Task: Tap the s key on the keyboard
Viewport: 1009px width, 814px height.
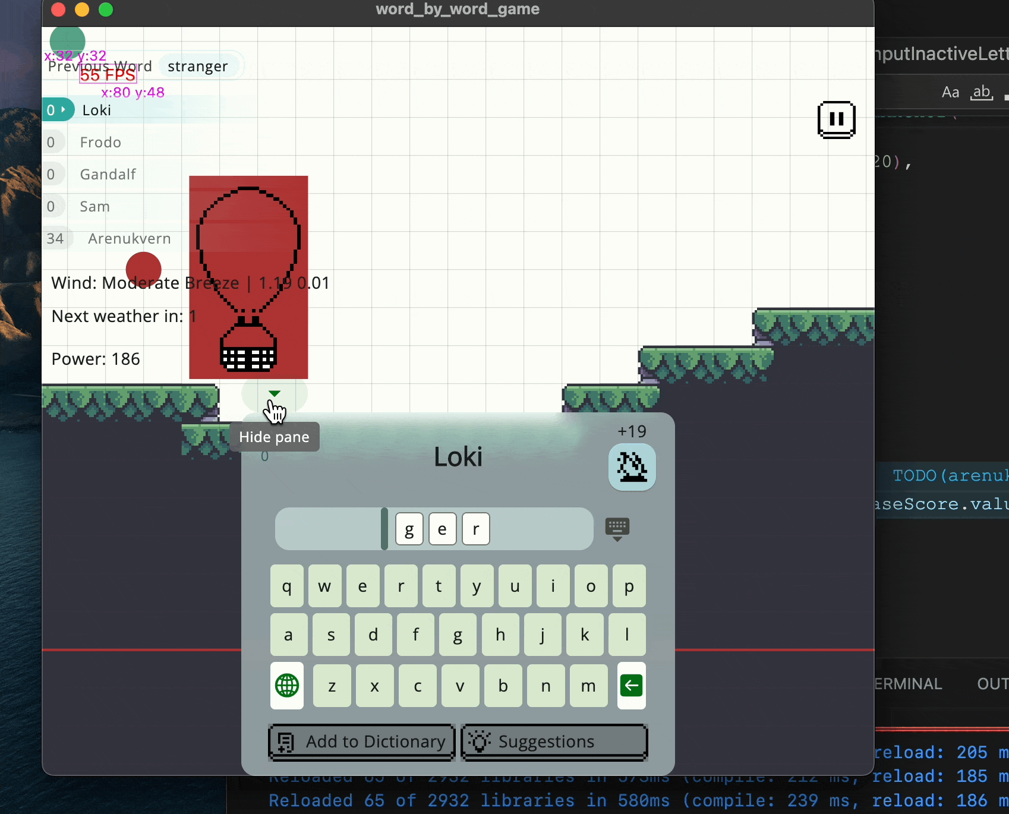Action: 331,635
